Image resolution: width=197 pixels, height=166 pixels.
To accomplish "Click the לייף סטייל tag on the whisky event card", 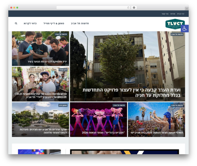I will pos(63,70).
